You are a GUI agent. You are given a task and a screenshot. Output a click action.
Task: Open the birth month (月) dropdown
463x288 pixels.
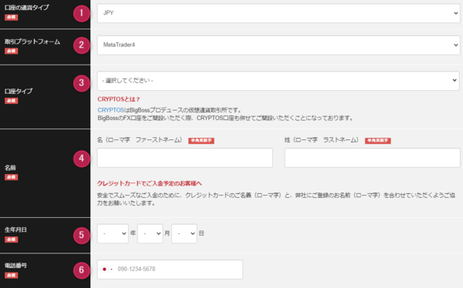pyautogui.click(x=150, y=233)
